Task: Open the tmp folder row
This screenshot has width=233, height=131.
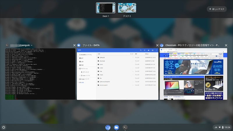Action: pyautogui.click(x=127, y=71)
